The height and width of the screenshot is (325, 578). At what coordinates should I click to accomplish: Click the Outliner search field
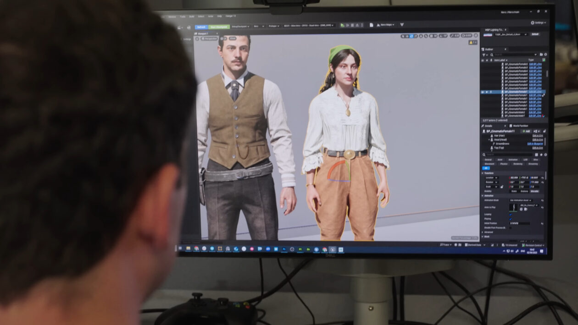click(515, 54)
